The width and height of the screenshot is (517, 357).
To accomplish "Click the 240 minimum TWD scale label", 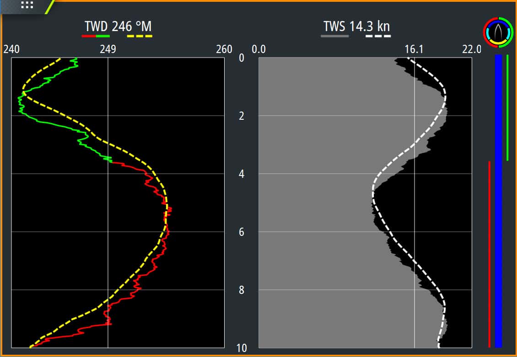I will point(11,49).
